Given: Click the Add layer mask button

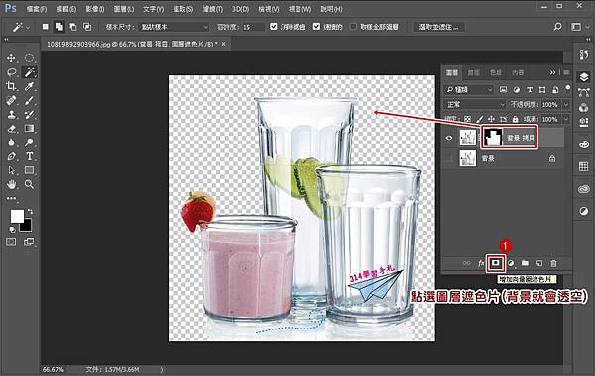Looking at the screenshot, I should click(496, 263).
